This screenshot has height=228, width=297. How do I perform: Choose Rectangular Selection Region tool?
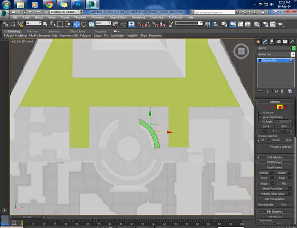click(60, 24)
